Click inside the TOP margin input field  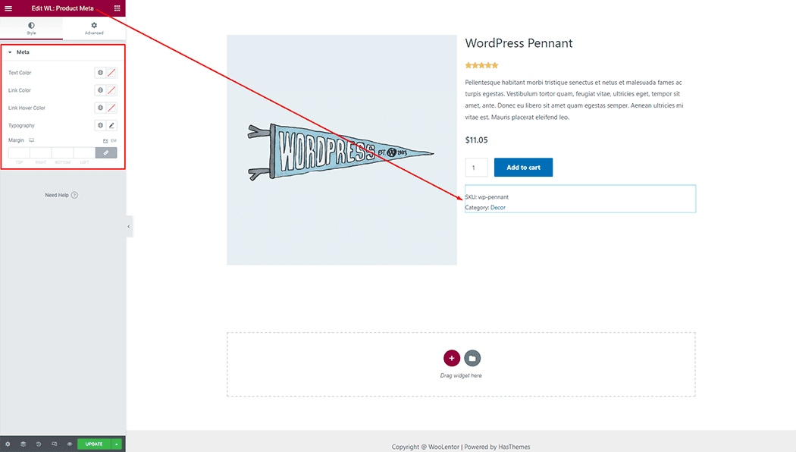click(19, 152)
